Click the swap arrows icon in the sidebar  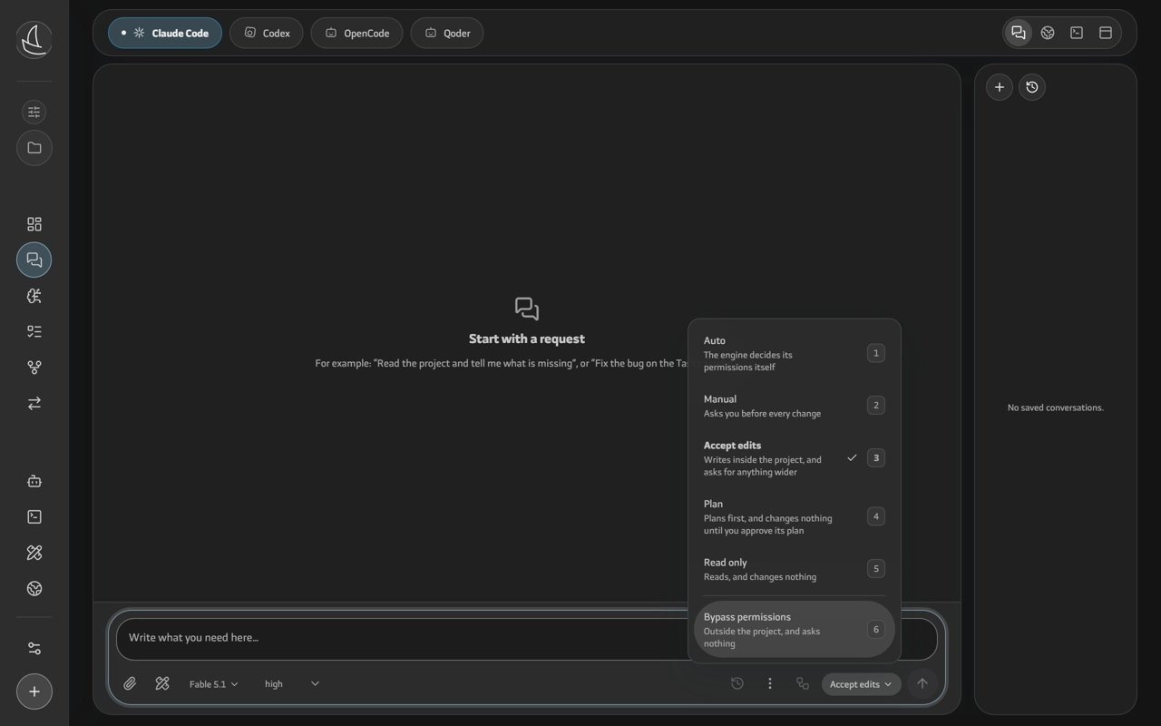pyautogui.click(x=34, y=403)
